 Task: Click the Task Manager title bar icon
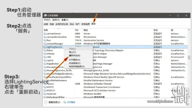pos(45,15)
